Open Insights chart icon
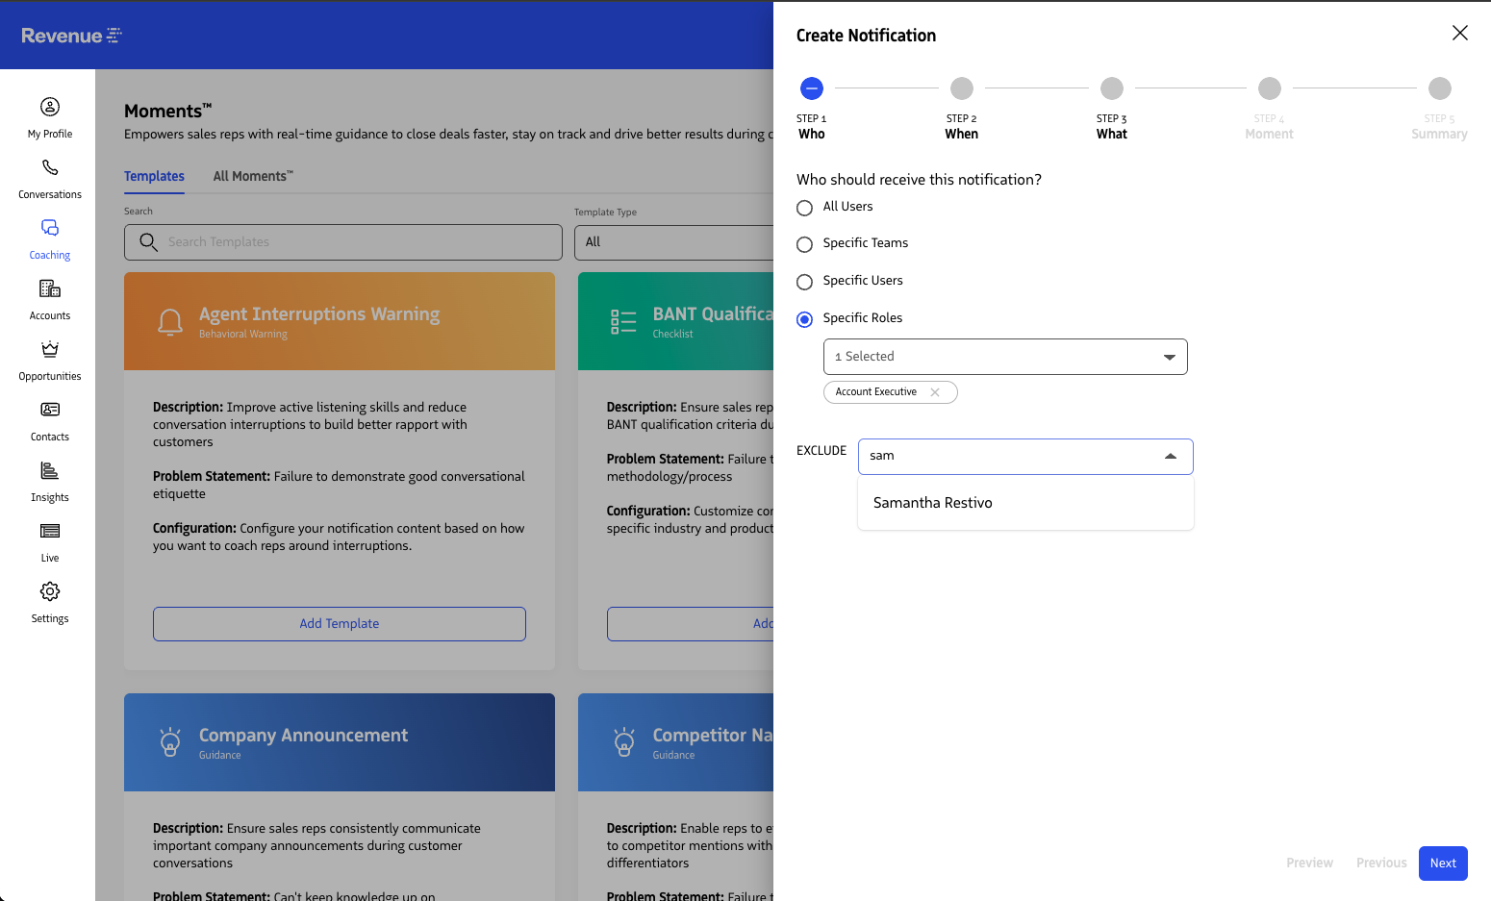Screen dimensions: 1491x901 (x=50, y=470)
